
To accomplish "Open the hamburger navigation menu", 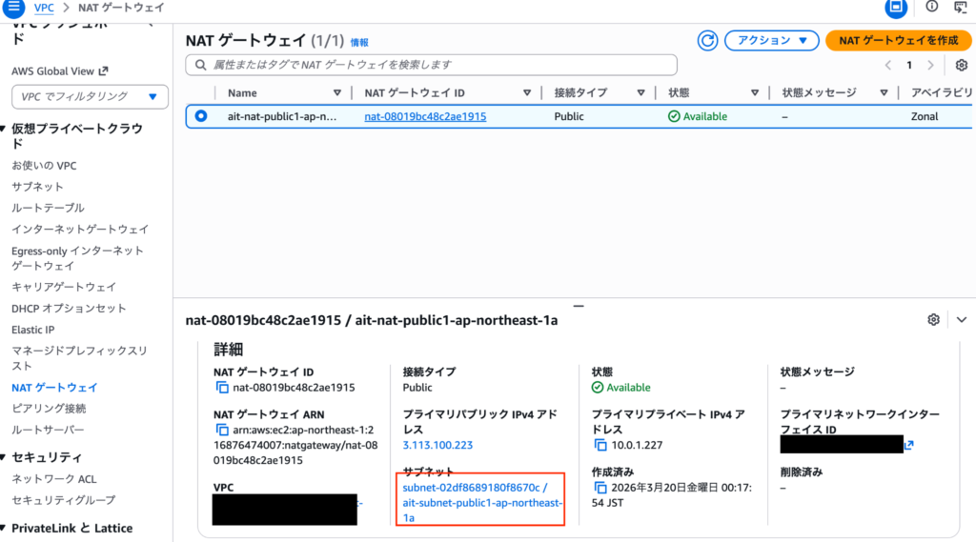I will coord(14,7).
